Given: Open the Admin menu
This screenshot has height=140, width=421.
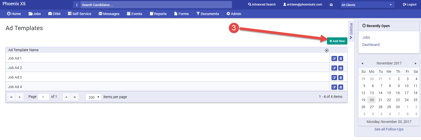Looking at the screenshot, I should coord(234,14).
